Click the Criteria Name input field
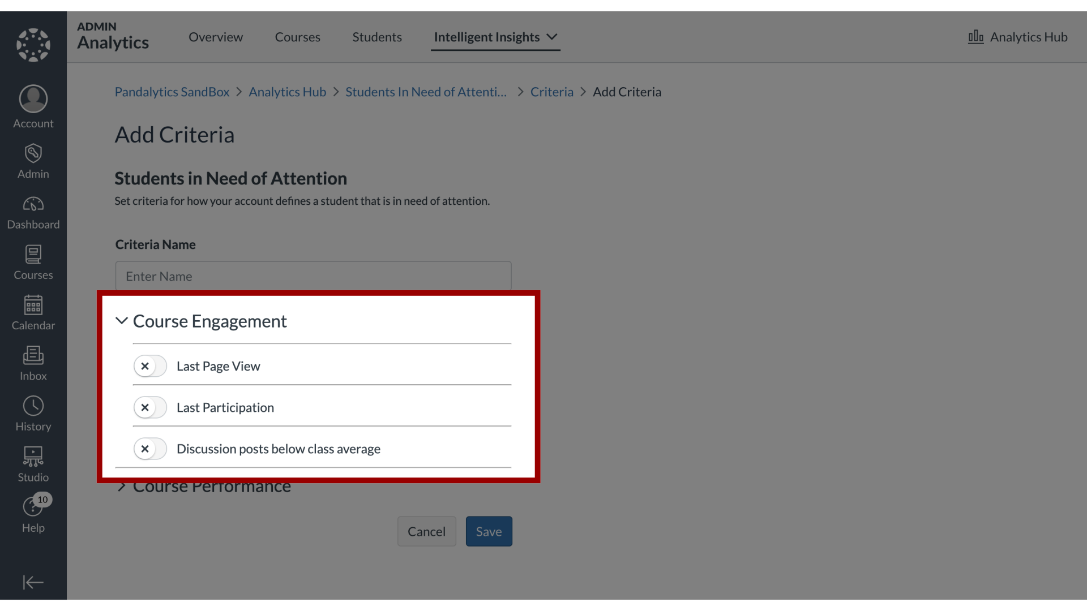The image size is (1087, 611). 313,276
